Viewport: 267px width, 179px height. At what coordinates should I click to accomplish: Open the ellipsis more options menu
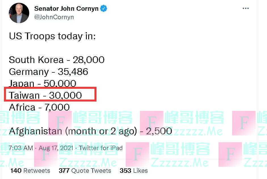coord(245,8)
